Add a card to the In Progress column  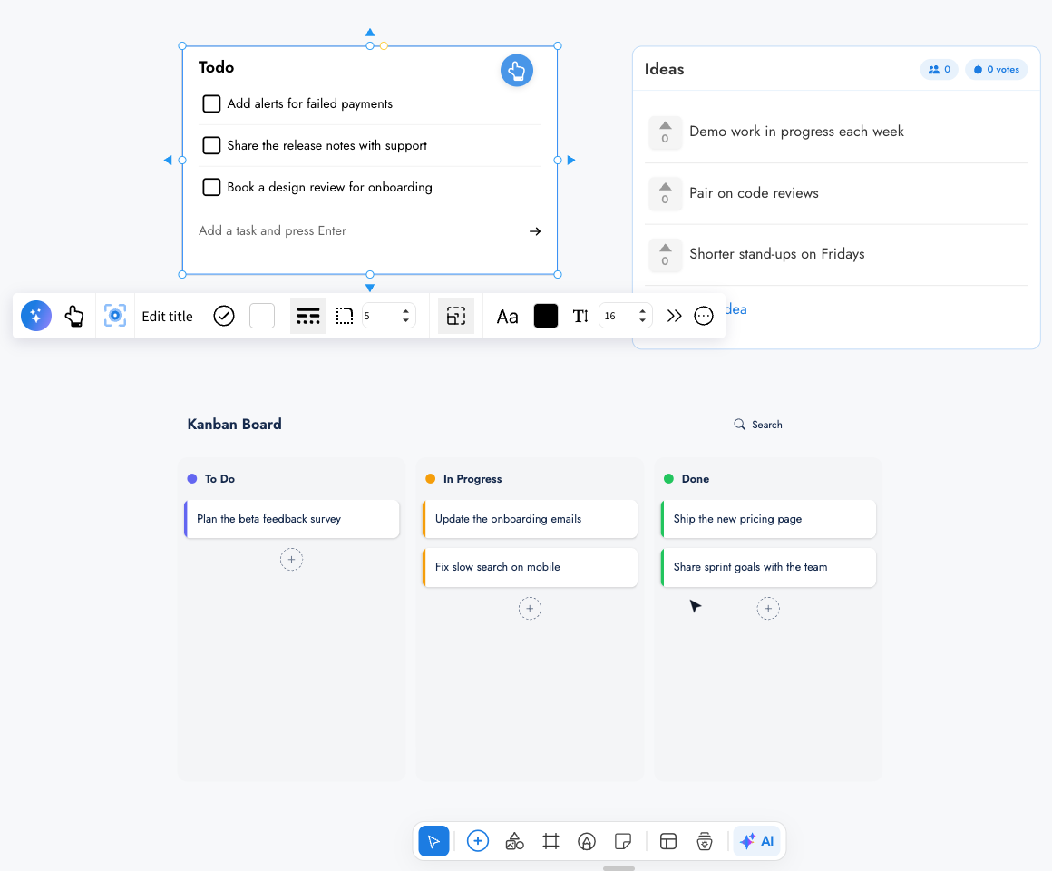(x=530, y=609)
